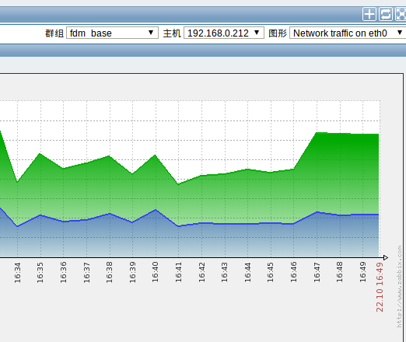Click the blue line point at 16:40
Image resolution: width=406 pixels, height=342 pixels.
tap(156, 210)
